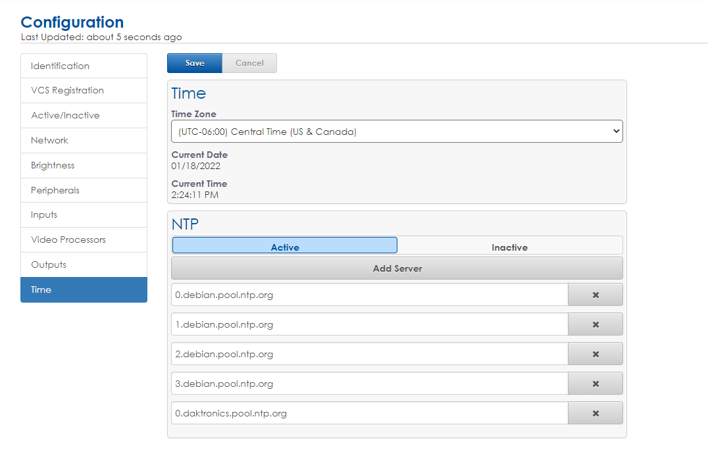
Task: Remove the 0.debian.pool.ntp.org server
Action: click(595, 294)
